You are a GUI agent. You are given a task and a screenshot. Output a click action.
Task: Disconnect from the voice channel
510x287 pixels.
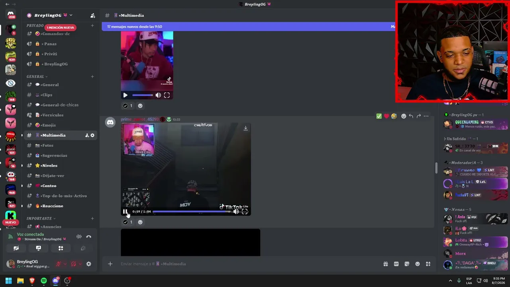coord(89,237)
